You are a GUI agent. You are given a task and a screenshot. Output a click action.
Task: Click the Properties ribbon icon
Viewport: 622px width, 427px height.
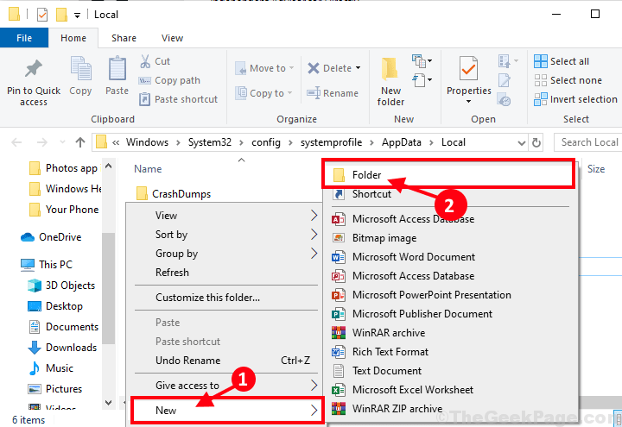[468, 68]
